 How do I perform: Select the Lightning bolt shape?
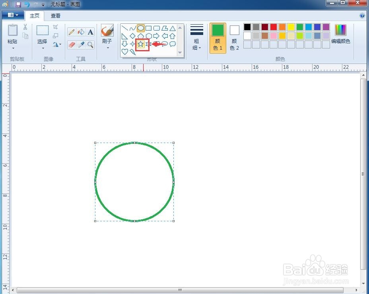point(133,52)
